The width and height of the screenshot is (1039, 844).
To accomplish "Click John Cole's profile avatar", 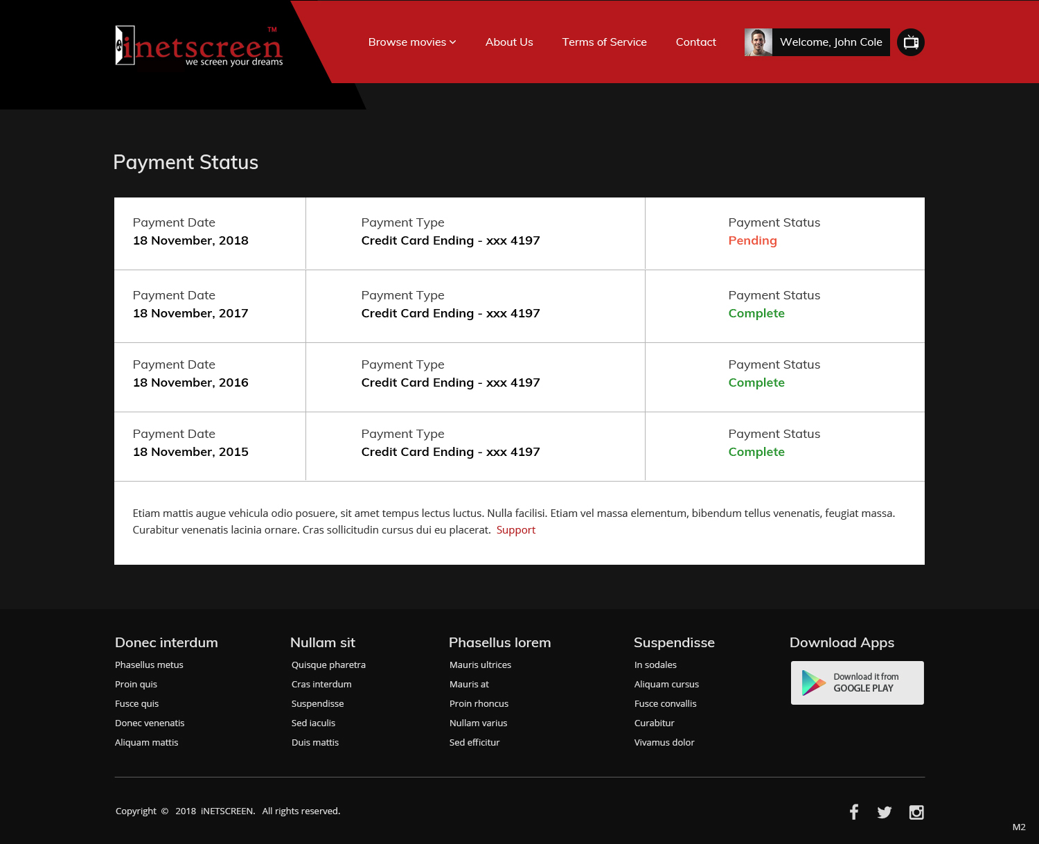I will point(758,42).
